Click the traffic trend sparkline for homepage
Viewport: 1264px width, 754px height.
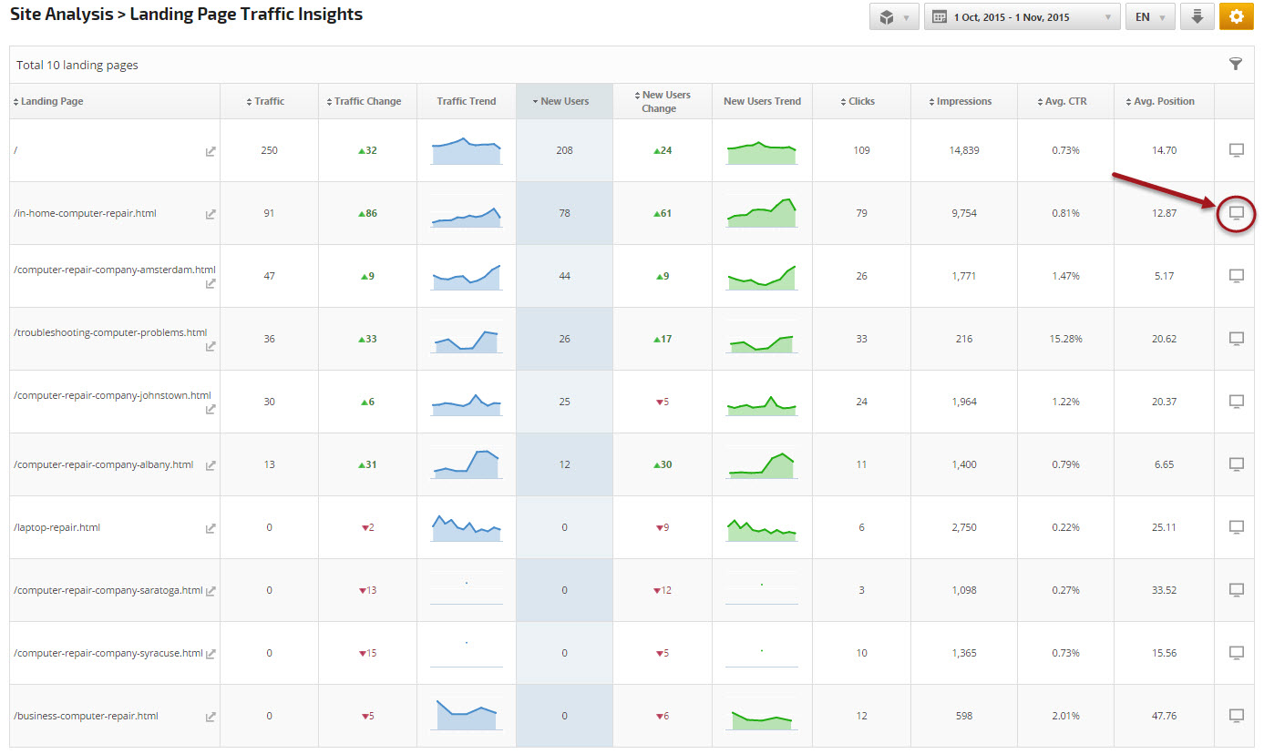(466, 150)
